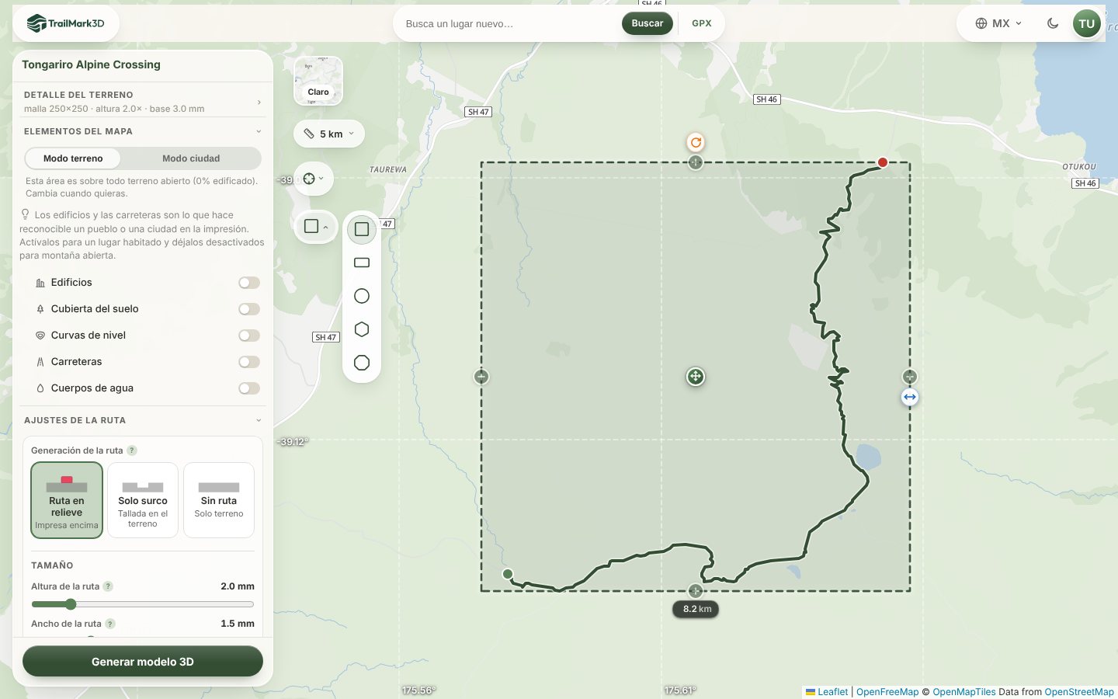
Task: Open the crosshair locate dropdown
Action: click(x=314, y=179)
